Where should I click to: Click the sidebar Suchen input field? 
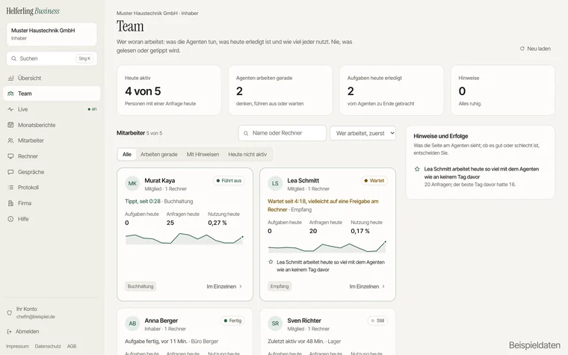pyautogui.click(x=52, y=58)
